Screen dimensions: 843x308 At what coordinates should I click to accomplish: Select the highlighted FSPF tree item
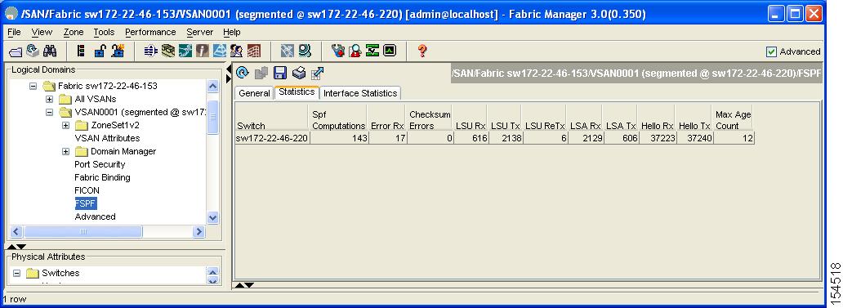point(86,203)
